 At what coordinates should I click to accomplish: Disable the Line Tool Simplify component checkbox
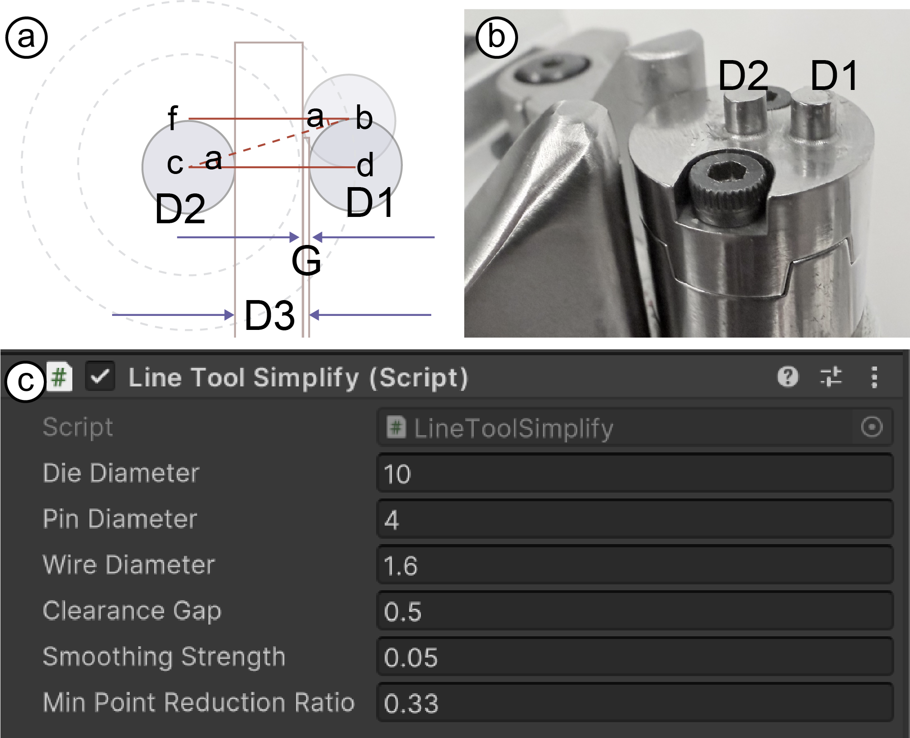tap(100, 376)
